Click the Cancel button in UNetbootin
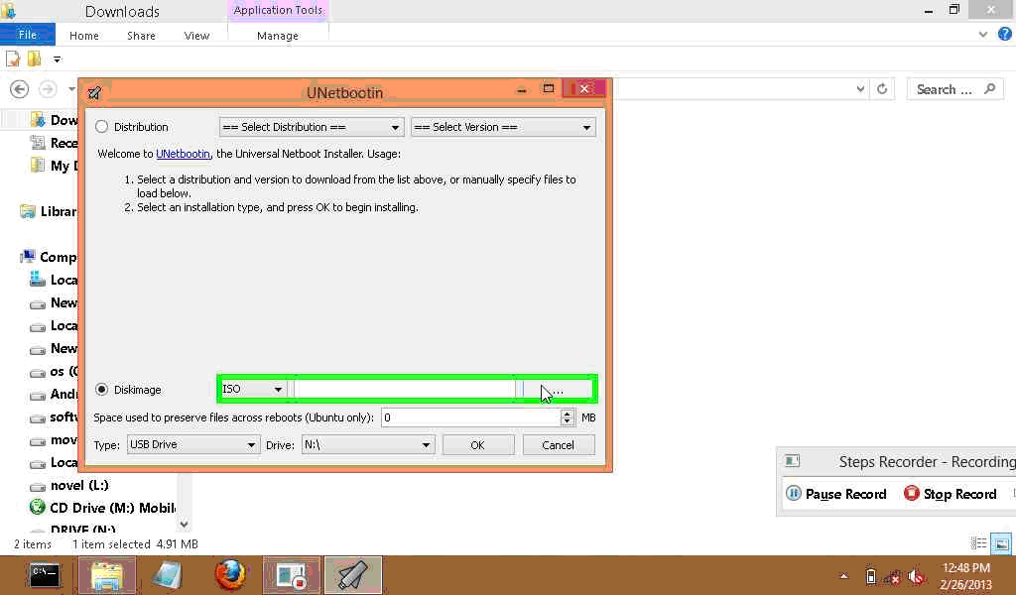Screen dimensions: 1016x595 point(558,445)
